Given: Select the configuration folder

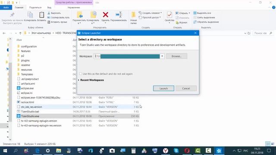Looking at the screenshot, I should [x=29, y=46].
